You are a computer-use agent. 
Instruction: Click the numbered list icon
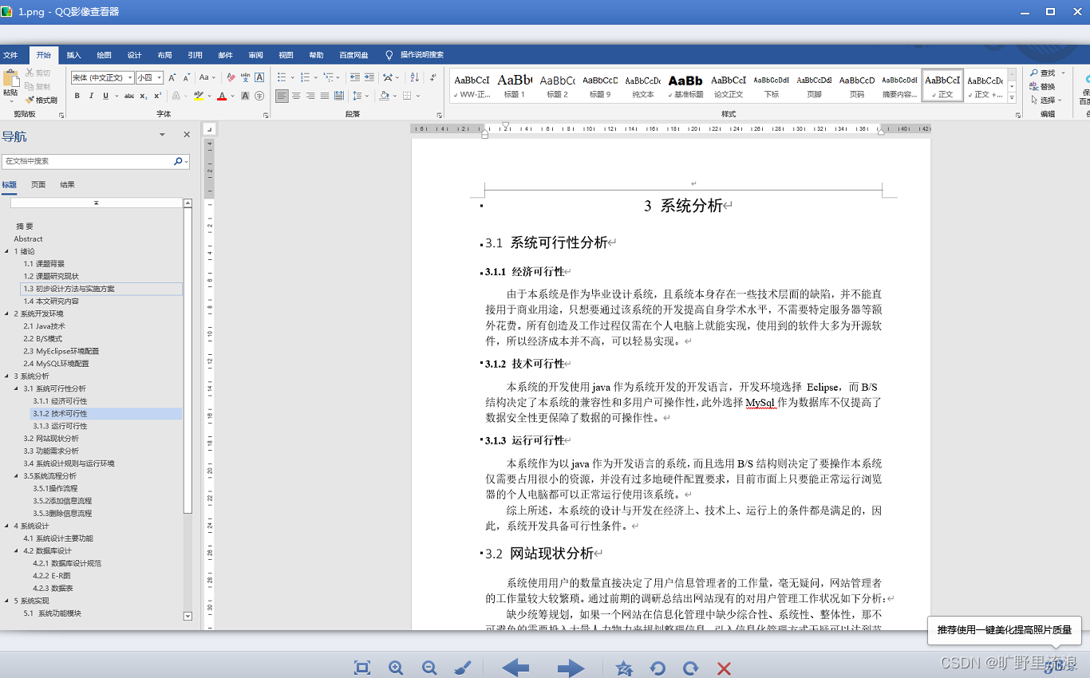tap(305, 77)
